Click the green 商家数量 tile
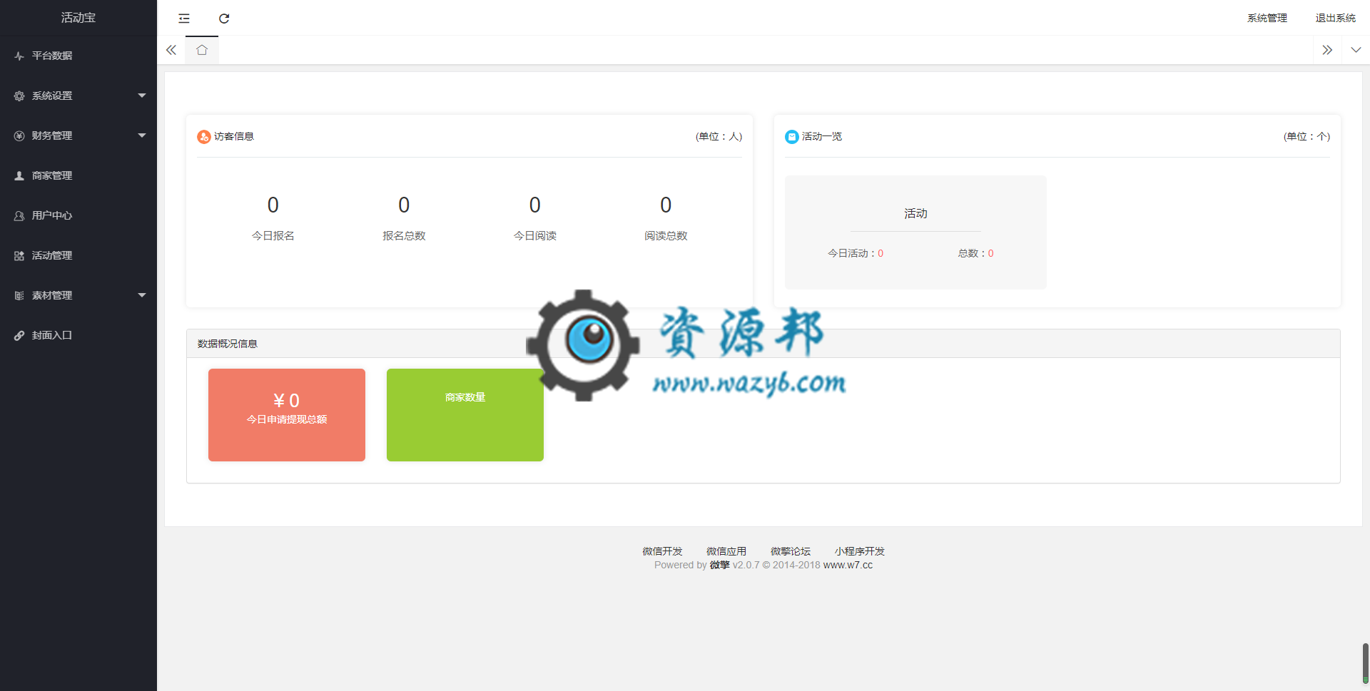Viewport: 1370px width, 691px height. pyautogui.click(x=465, y=415)
